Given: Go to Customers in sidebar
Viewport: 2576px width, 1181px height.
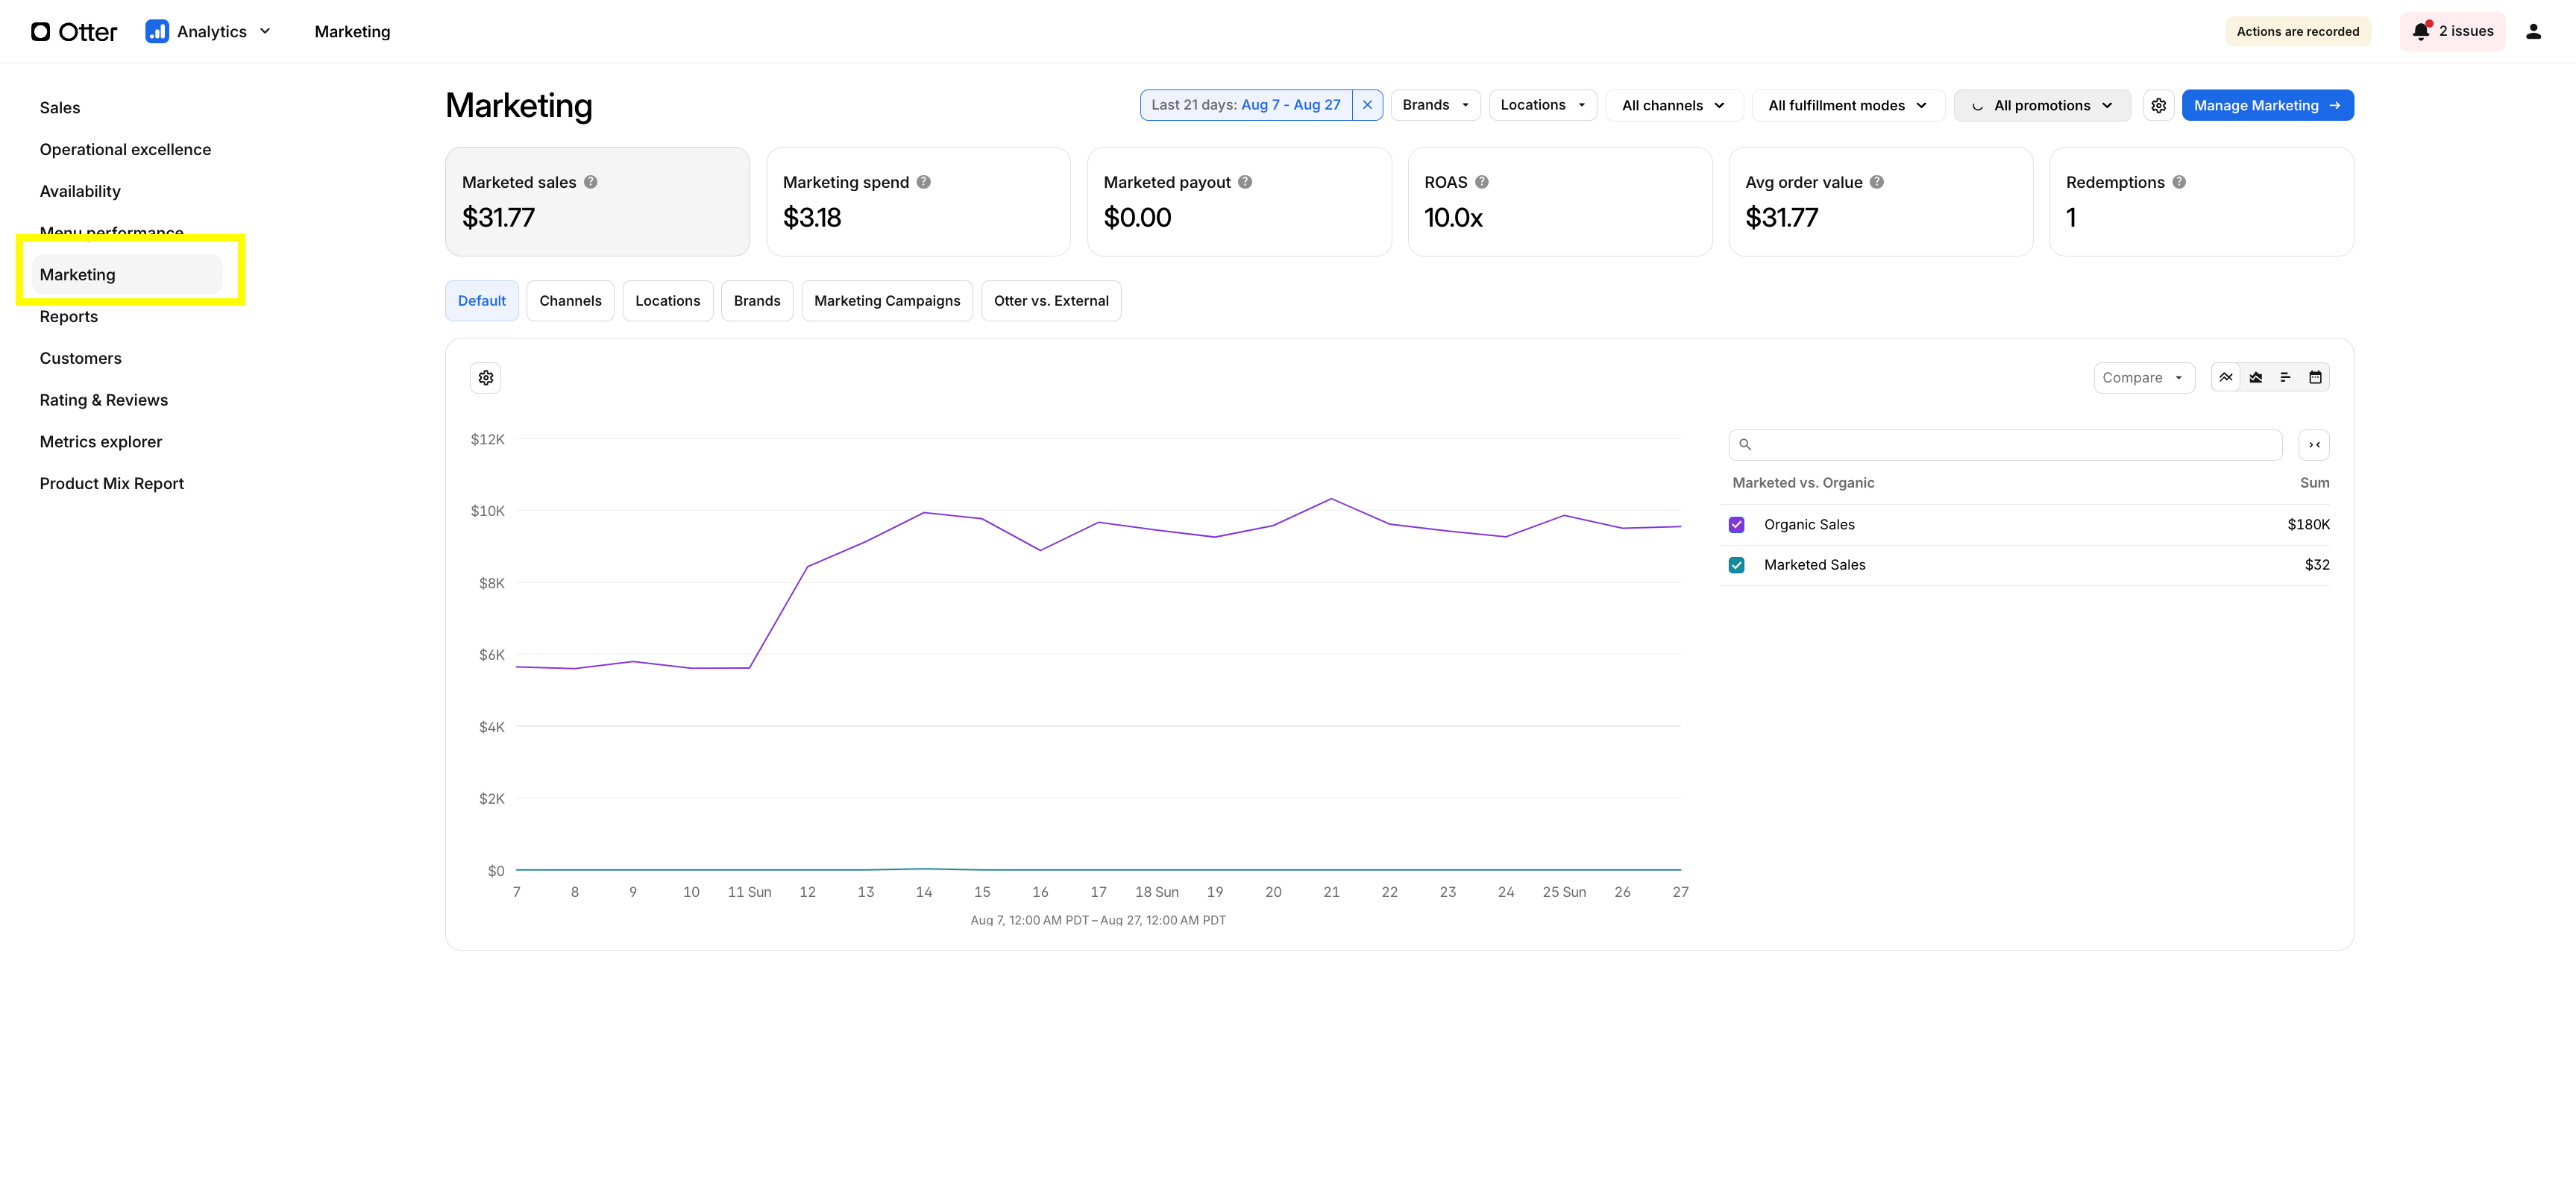Looking at the screenshot, I should click(x=80, y=359).
